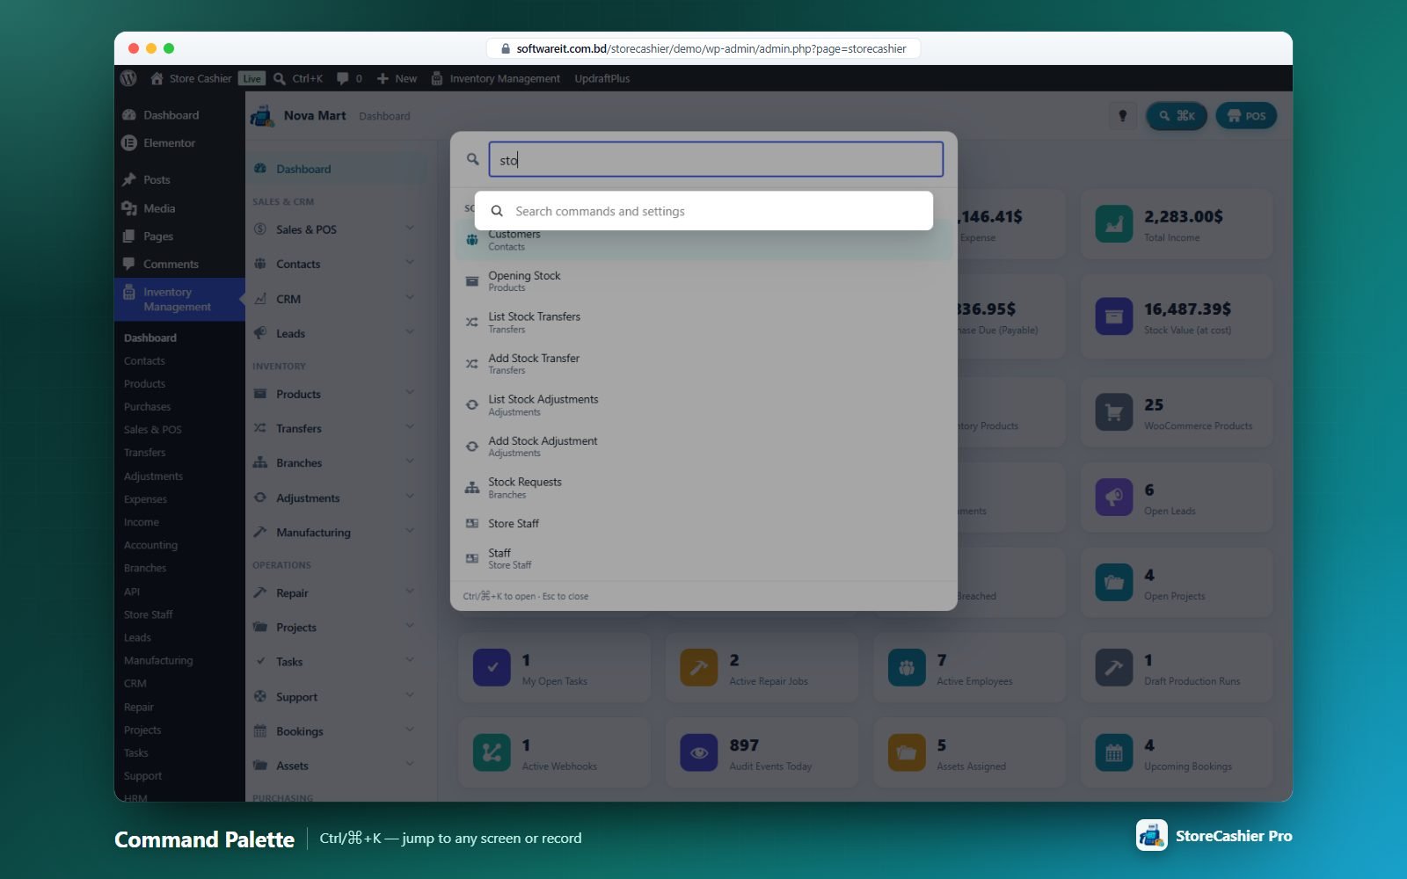Click the Upcoming Bookings calendar icon
Viewport: 1407px width, 879px height.
[x=1114, y=753]
